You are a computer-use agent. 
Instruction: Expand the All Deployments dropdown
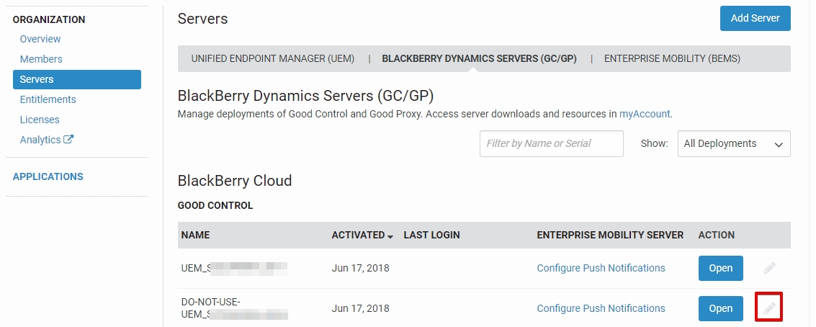(733, 144)
